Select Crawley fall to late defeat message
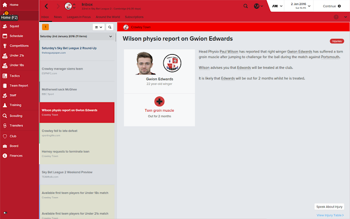This screenshot has width=350, height=219. pos(77,133)
